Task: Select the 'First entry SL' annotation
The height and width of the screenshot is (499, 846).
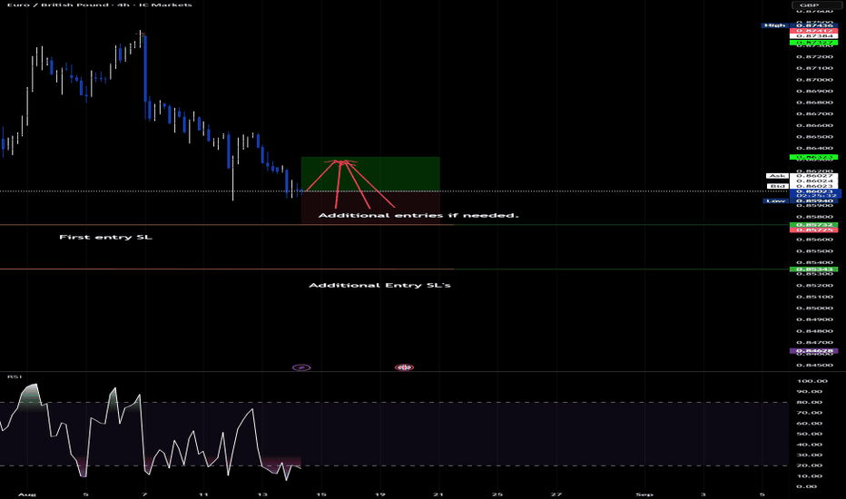Action: tap(105, 237)
